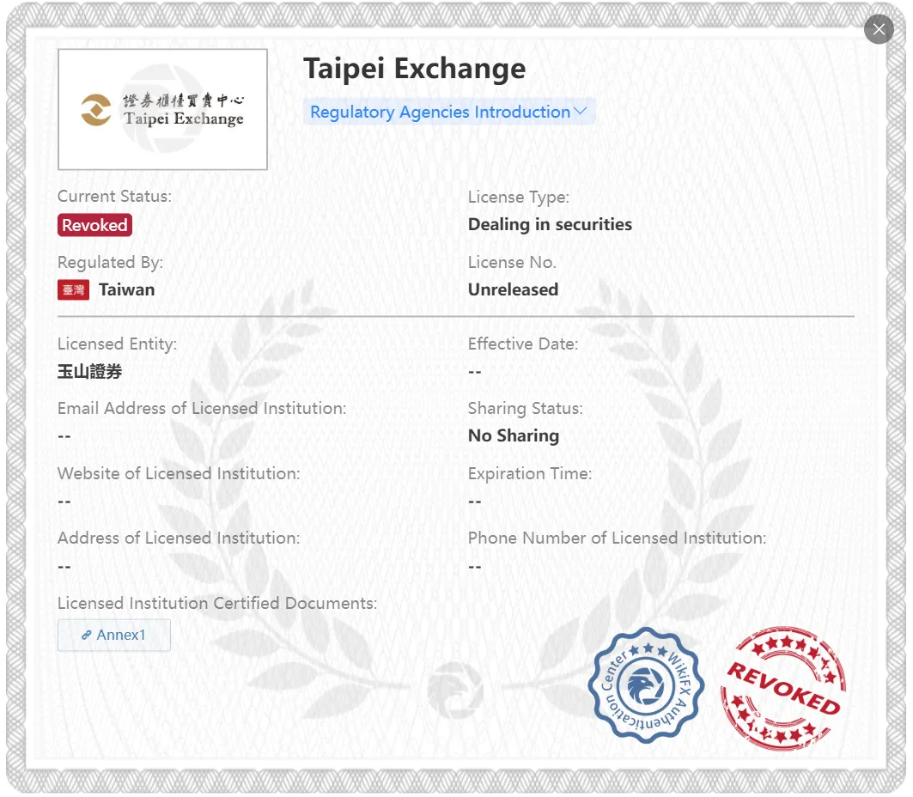Click the 'Sharing Status:' label

525,409
